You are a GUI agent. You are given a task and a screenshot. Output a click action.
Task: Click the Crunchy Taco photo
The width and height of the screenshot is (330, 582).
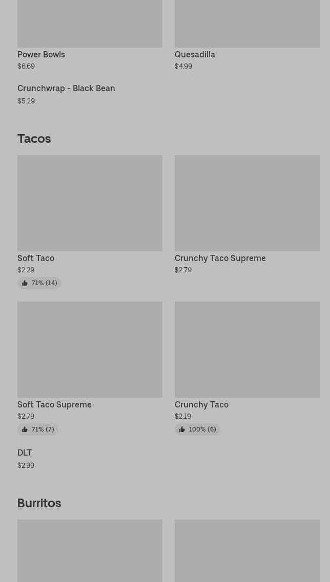pos(247,350)
